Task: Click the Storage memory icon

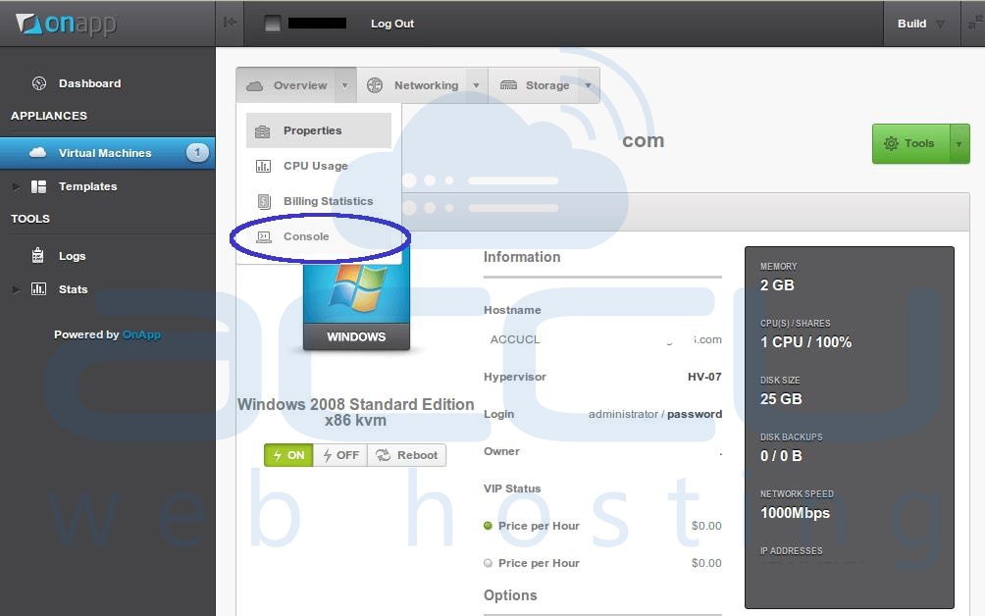Action: (x=508, y=85)
